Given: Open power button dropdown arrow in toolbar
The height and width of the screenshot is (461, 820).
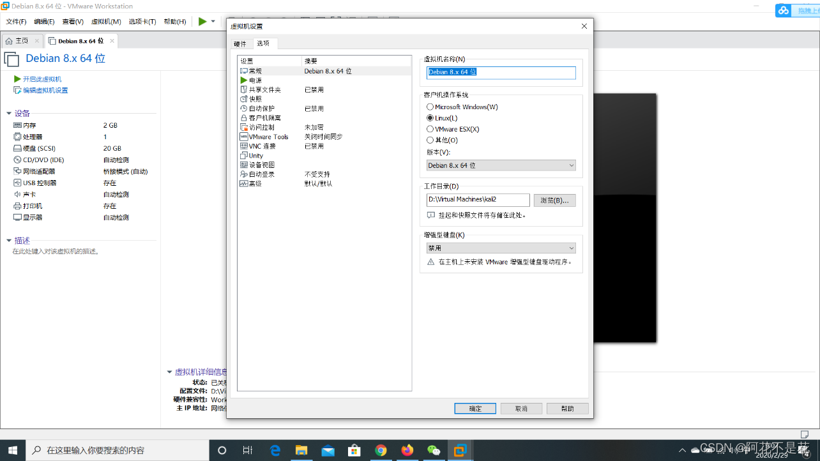Looking at the screenshot, I should point(213,21).
